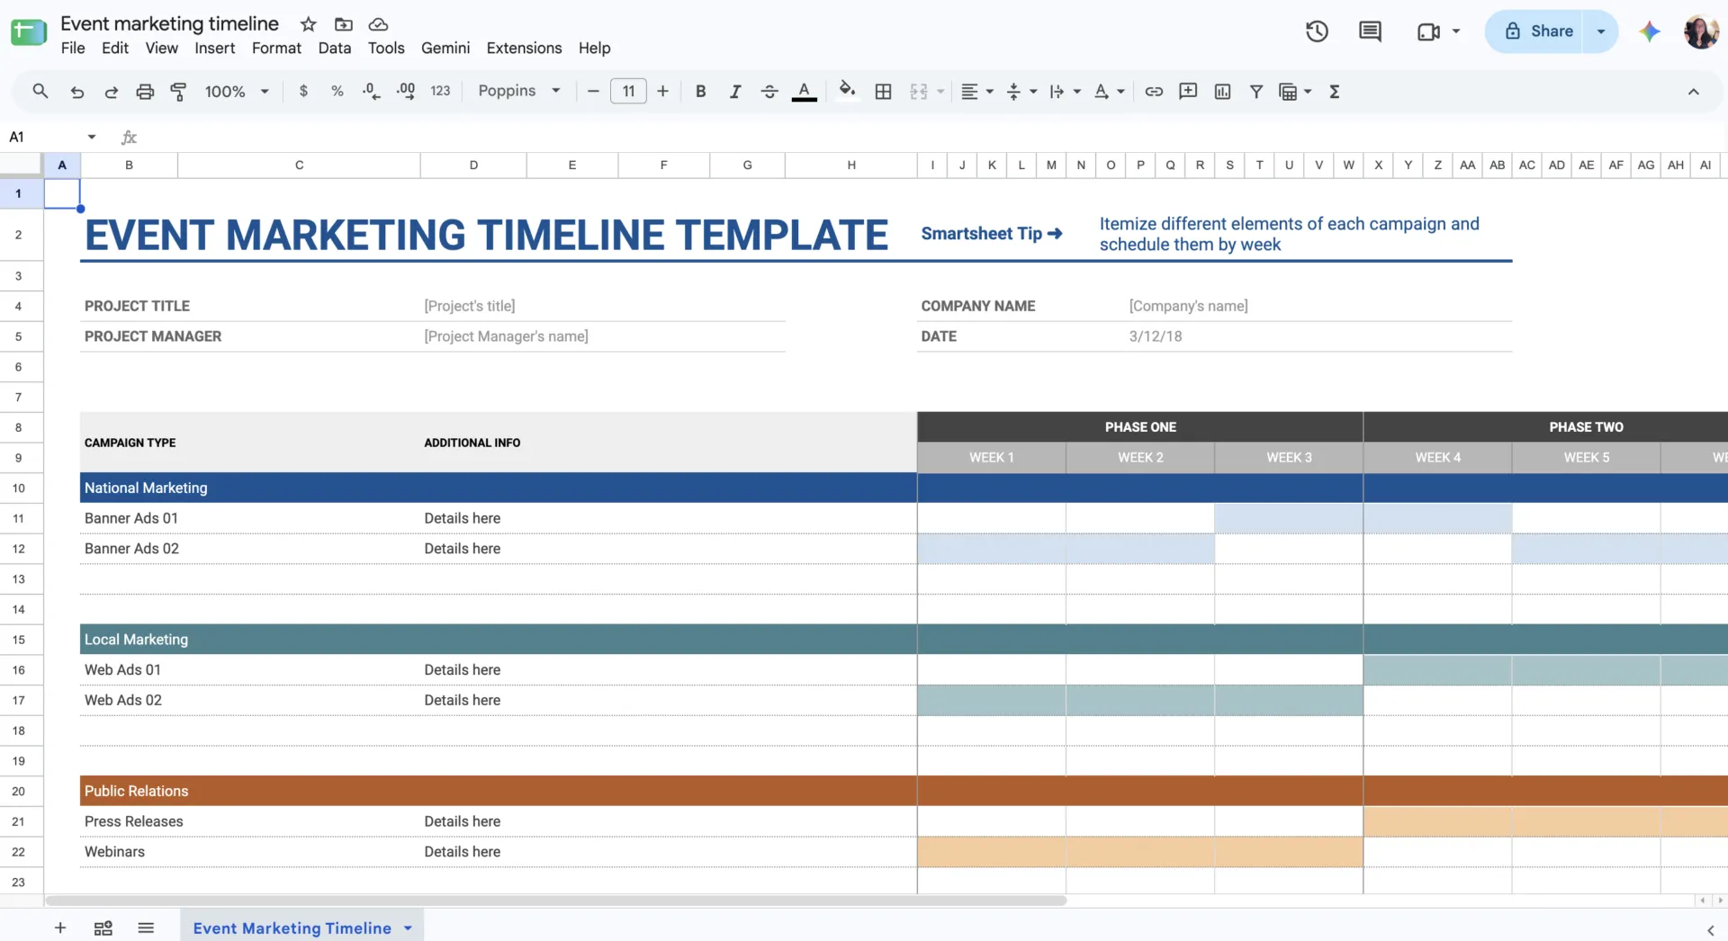Click the insert link icon
Viewport: 1728px width, 941px height.
pyautogui.click(x=1154, y=91)
